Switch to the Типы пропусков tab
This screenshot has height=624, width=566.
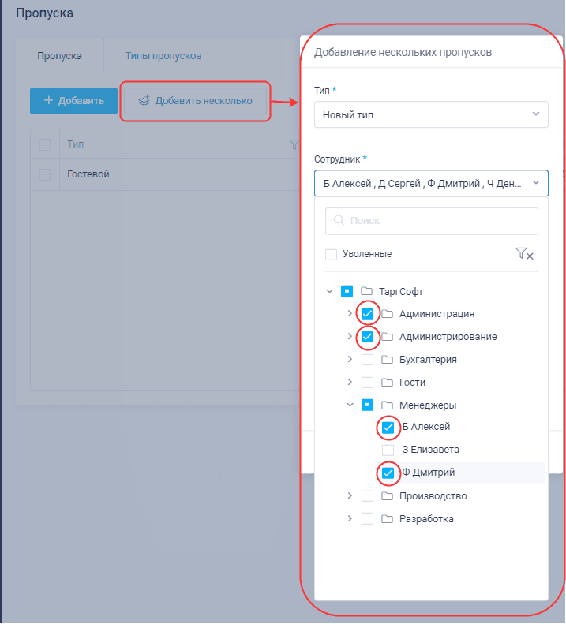coord(163,56)
